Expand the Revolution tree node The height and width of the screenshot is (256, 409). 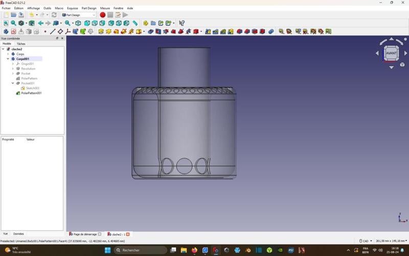13,69
